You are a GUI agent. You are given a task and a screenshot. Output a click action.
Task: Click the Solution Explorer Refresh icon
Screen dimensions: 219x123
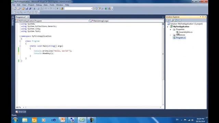pyautogui.click(x=176, y=20)
